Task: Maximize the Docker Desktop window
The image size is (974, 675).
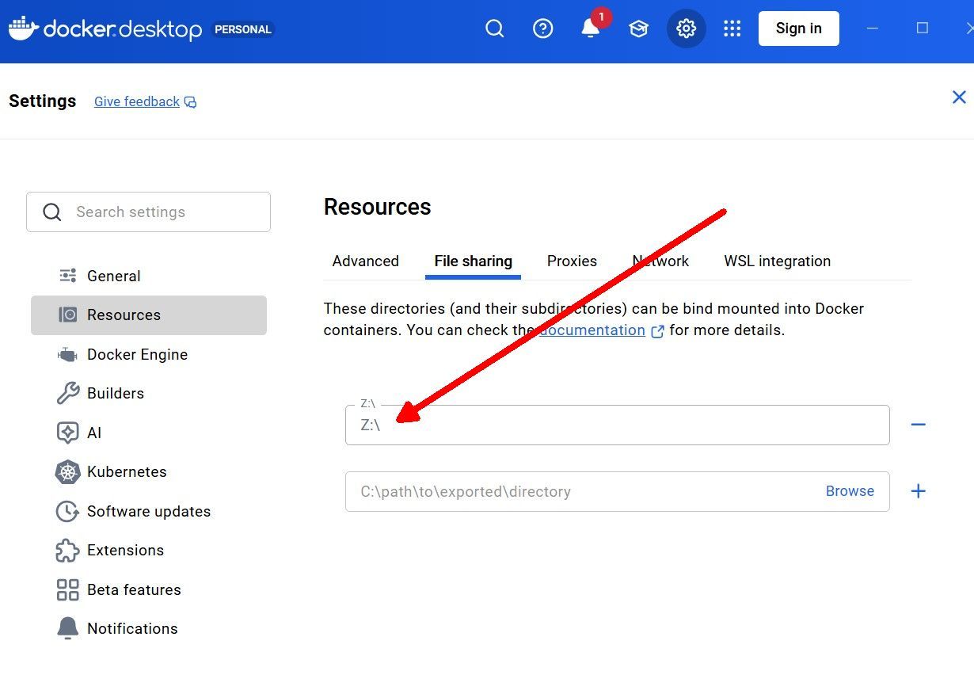Action: tap(922, 29)
